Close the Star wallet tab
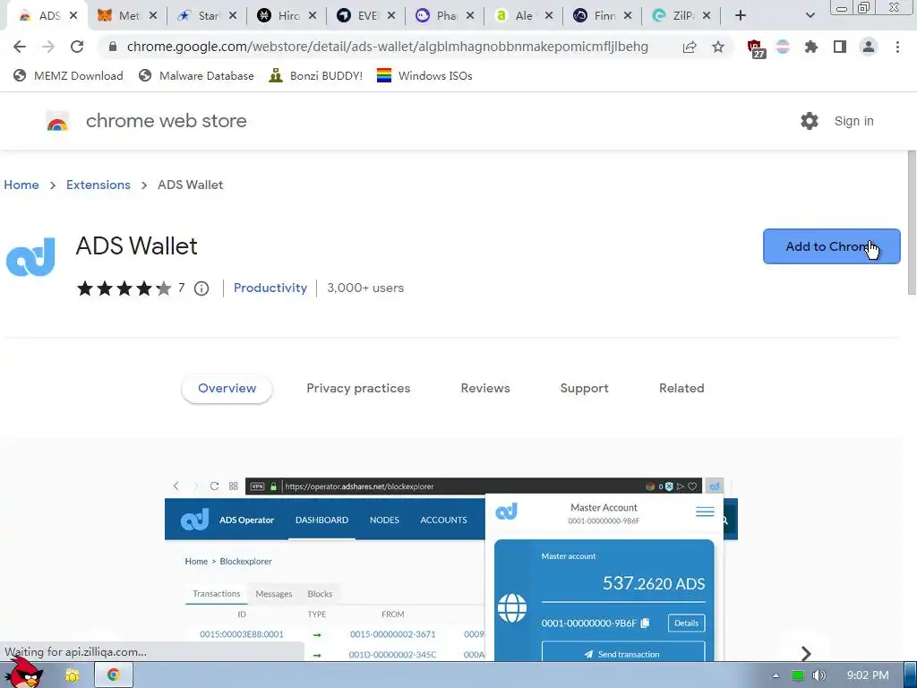This screenshot has height=688, width=917. tap(233, 16)
